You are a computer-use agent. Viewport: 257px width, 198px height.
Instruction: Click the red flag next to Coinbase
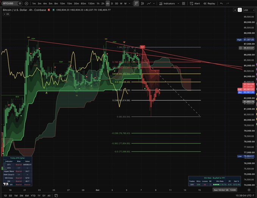pyautogui.click(x=49, y=10)
